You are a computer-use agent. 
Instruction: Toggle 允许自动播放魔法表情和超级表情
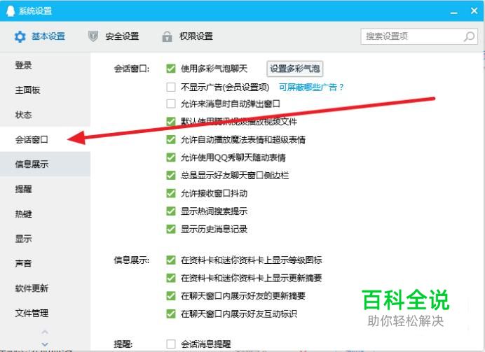coord(171,139)
